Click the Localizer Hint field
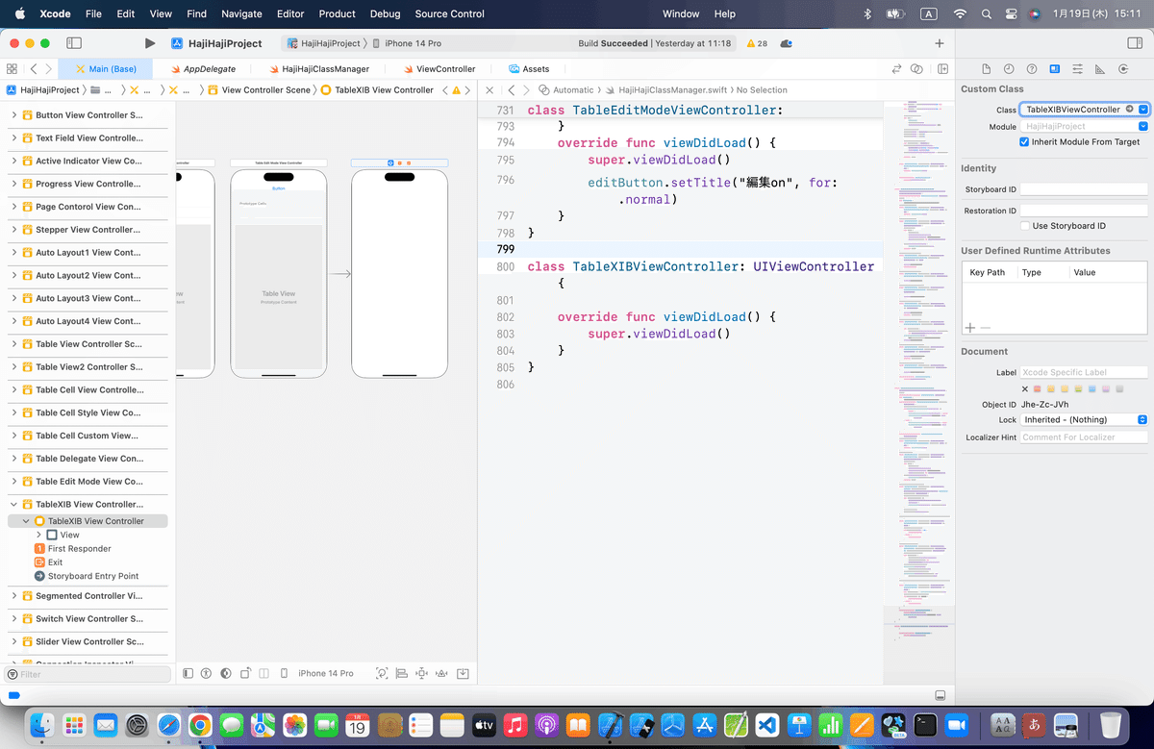1154x749 pixels. point(1084,437)
